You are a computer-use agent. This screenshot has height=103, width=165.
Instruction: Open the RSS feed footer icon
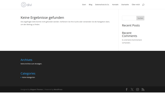[143, 90]
